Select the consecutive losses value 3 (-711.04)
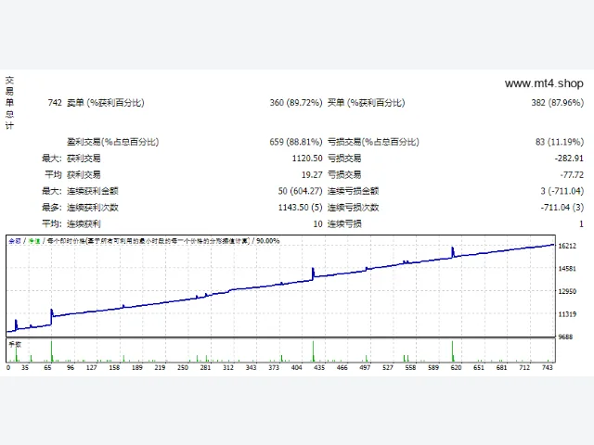 [562, 191]
